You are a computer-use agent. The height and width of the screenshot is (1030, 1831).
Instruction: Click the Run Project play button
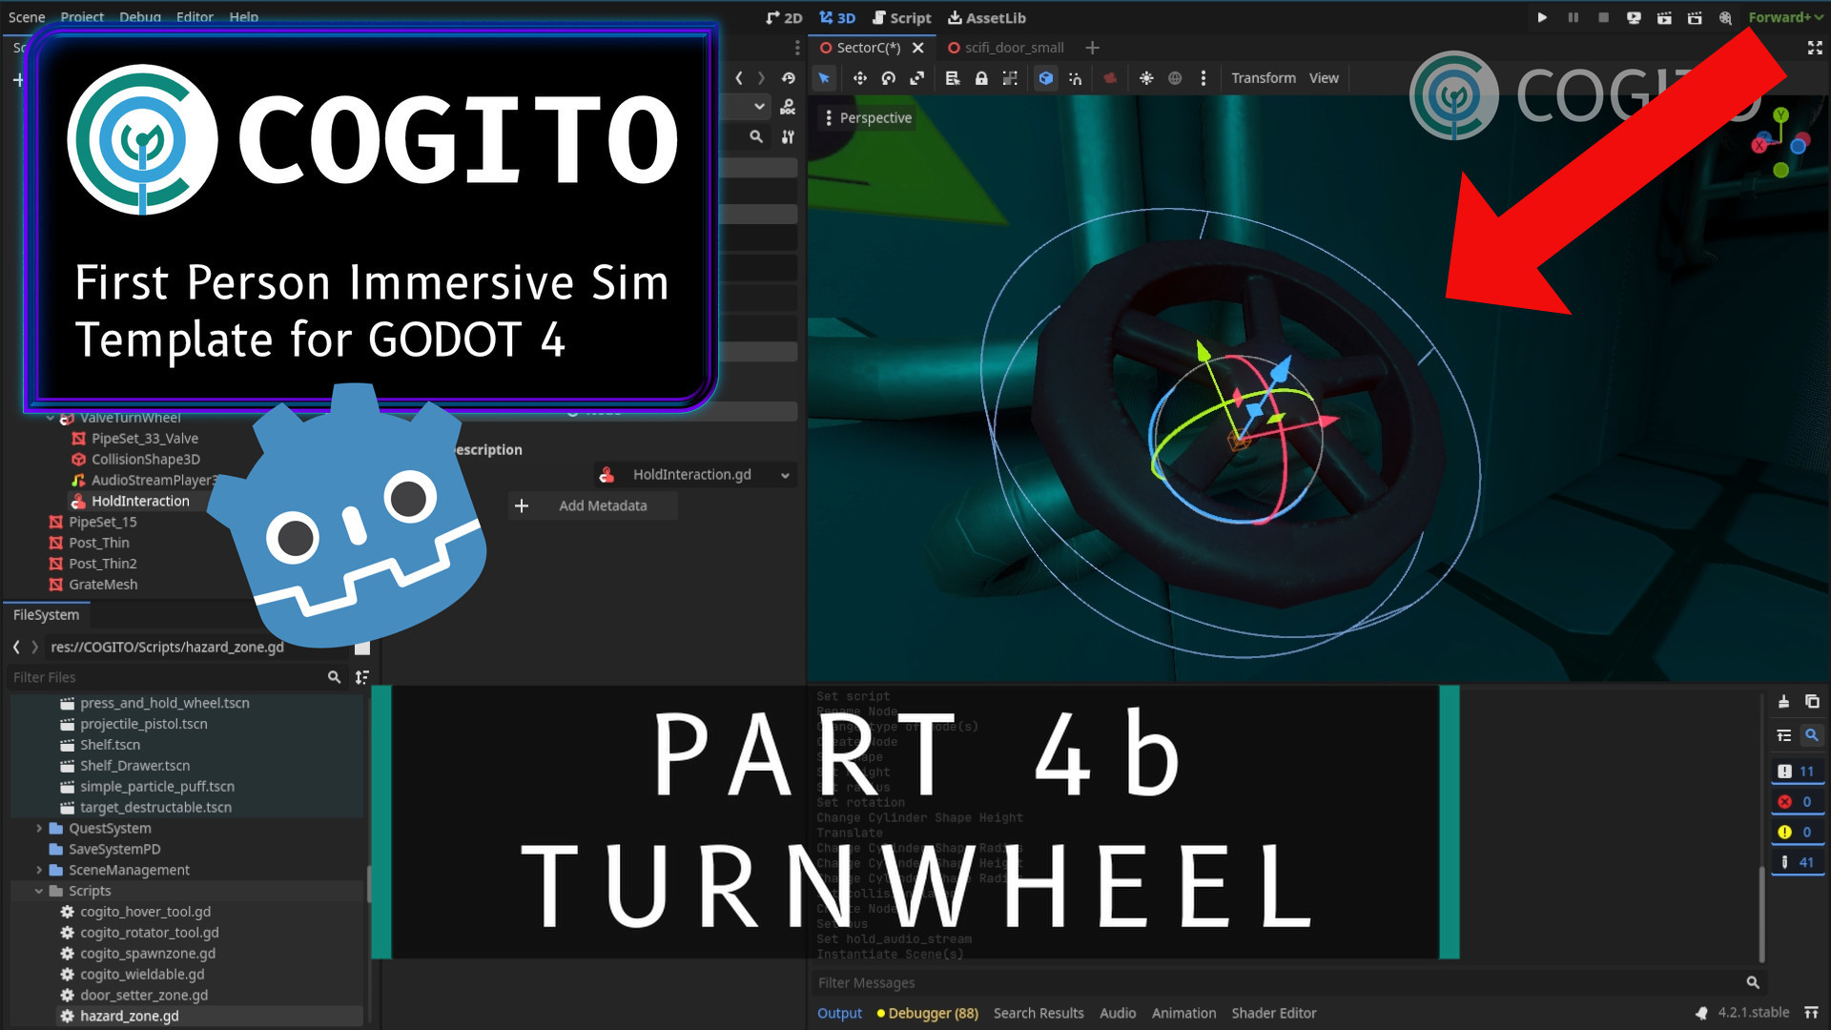tap(1542, 17)
